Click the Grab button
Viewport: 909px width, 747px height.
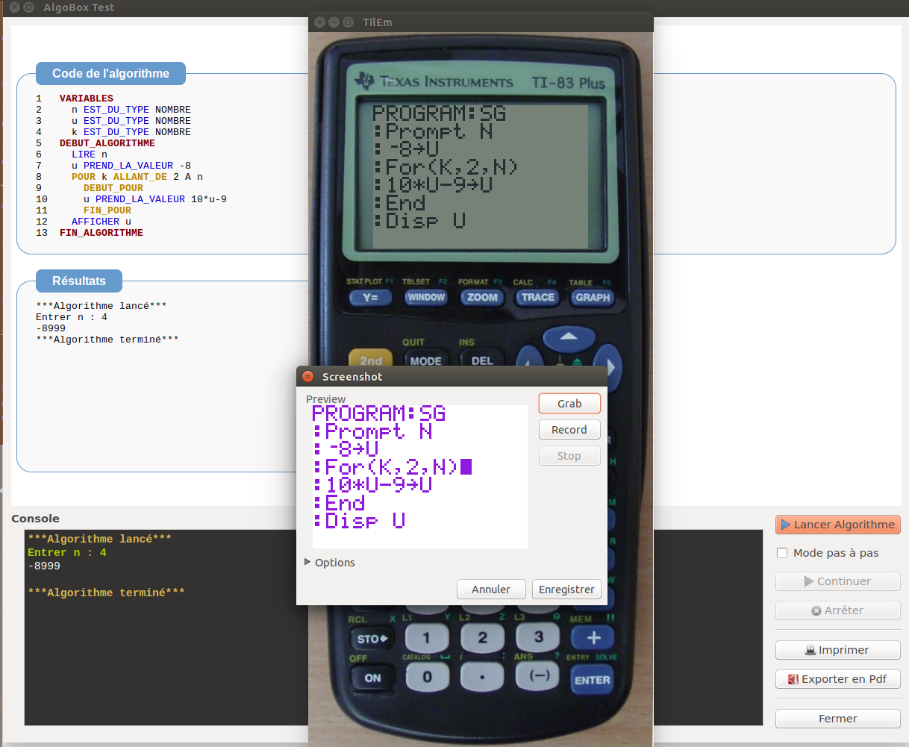point(569,404)
